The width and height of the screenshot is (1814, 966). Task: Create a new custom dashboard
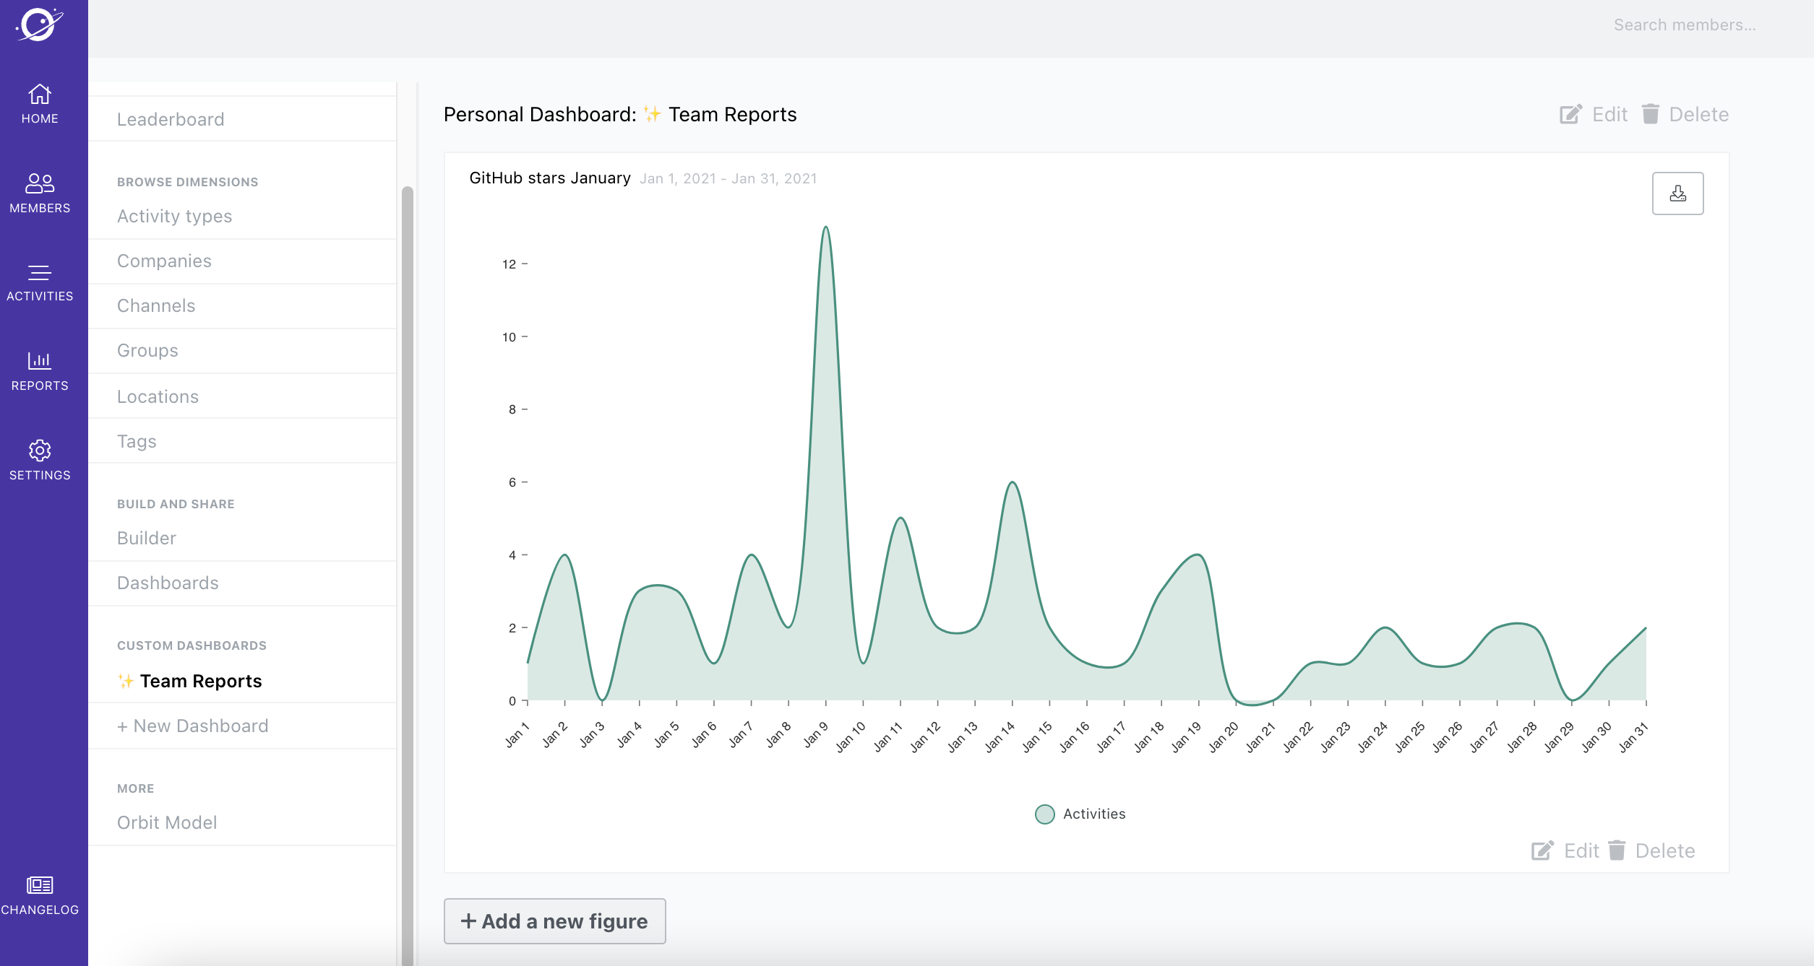192,726
